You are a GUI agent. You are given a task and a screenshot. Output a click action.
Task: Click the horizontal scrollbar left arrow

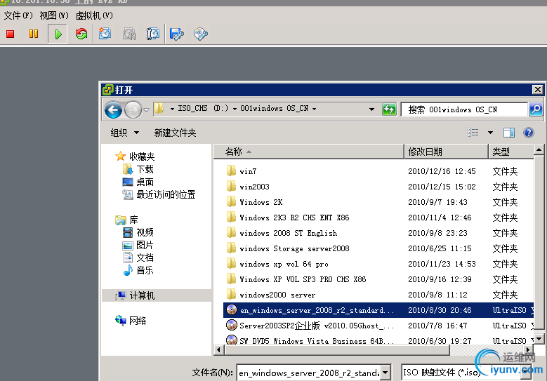[219, 349]
